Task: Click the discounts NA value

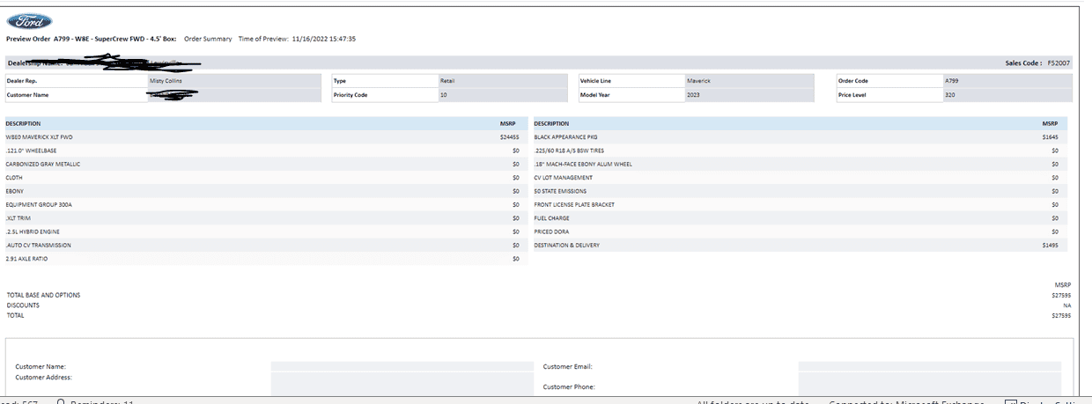Action: pyautogui.click(x=1066, y=305)
